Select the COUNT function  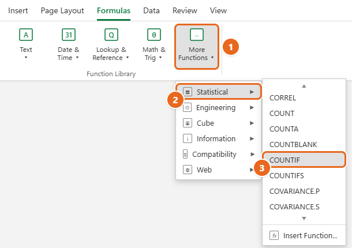[x=304, y=114]
